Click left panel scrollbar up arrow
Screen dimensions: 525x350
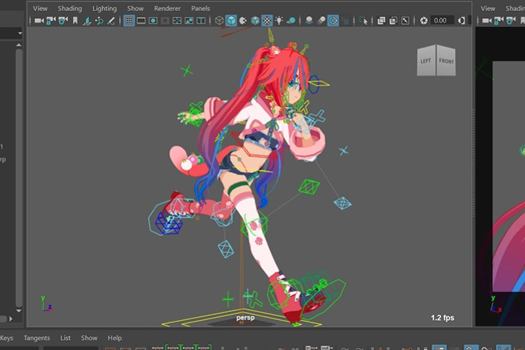pos(19,45)
